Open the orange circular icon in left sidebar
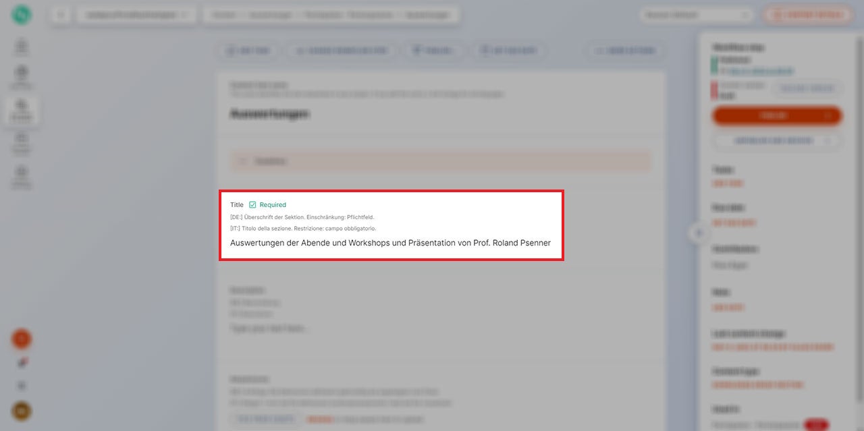864x431 pixels. [x=21, y=339]
